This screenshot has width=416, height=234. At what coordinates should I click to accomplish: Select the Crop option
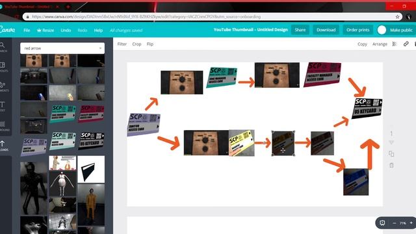pyautogui.click(x=136, y=44)
